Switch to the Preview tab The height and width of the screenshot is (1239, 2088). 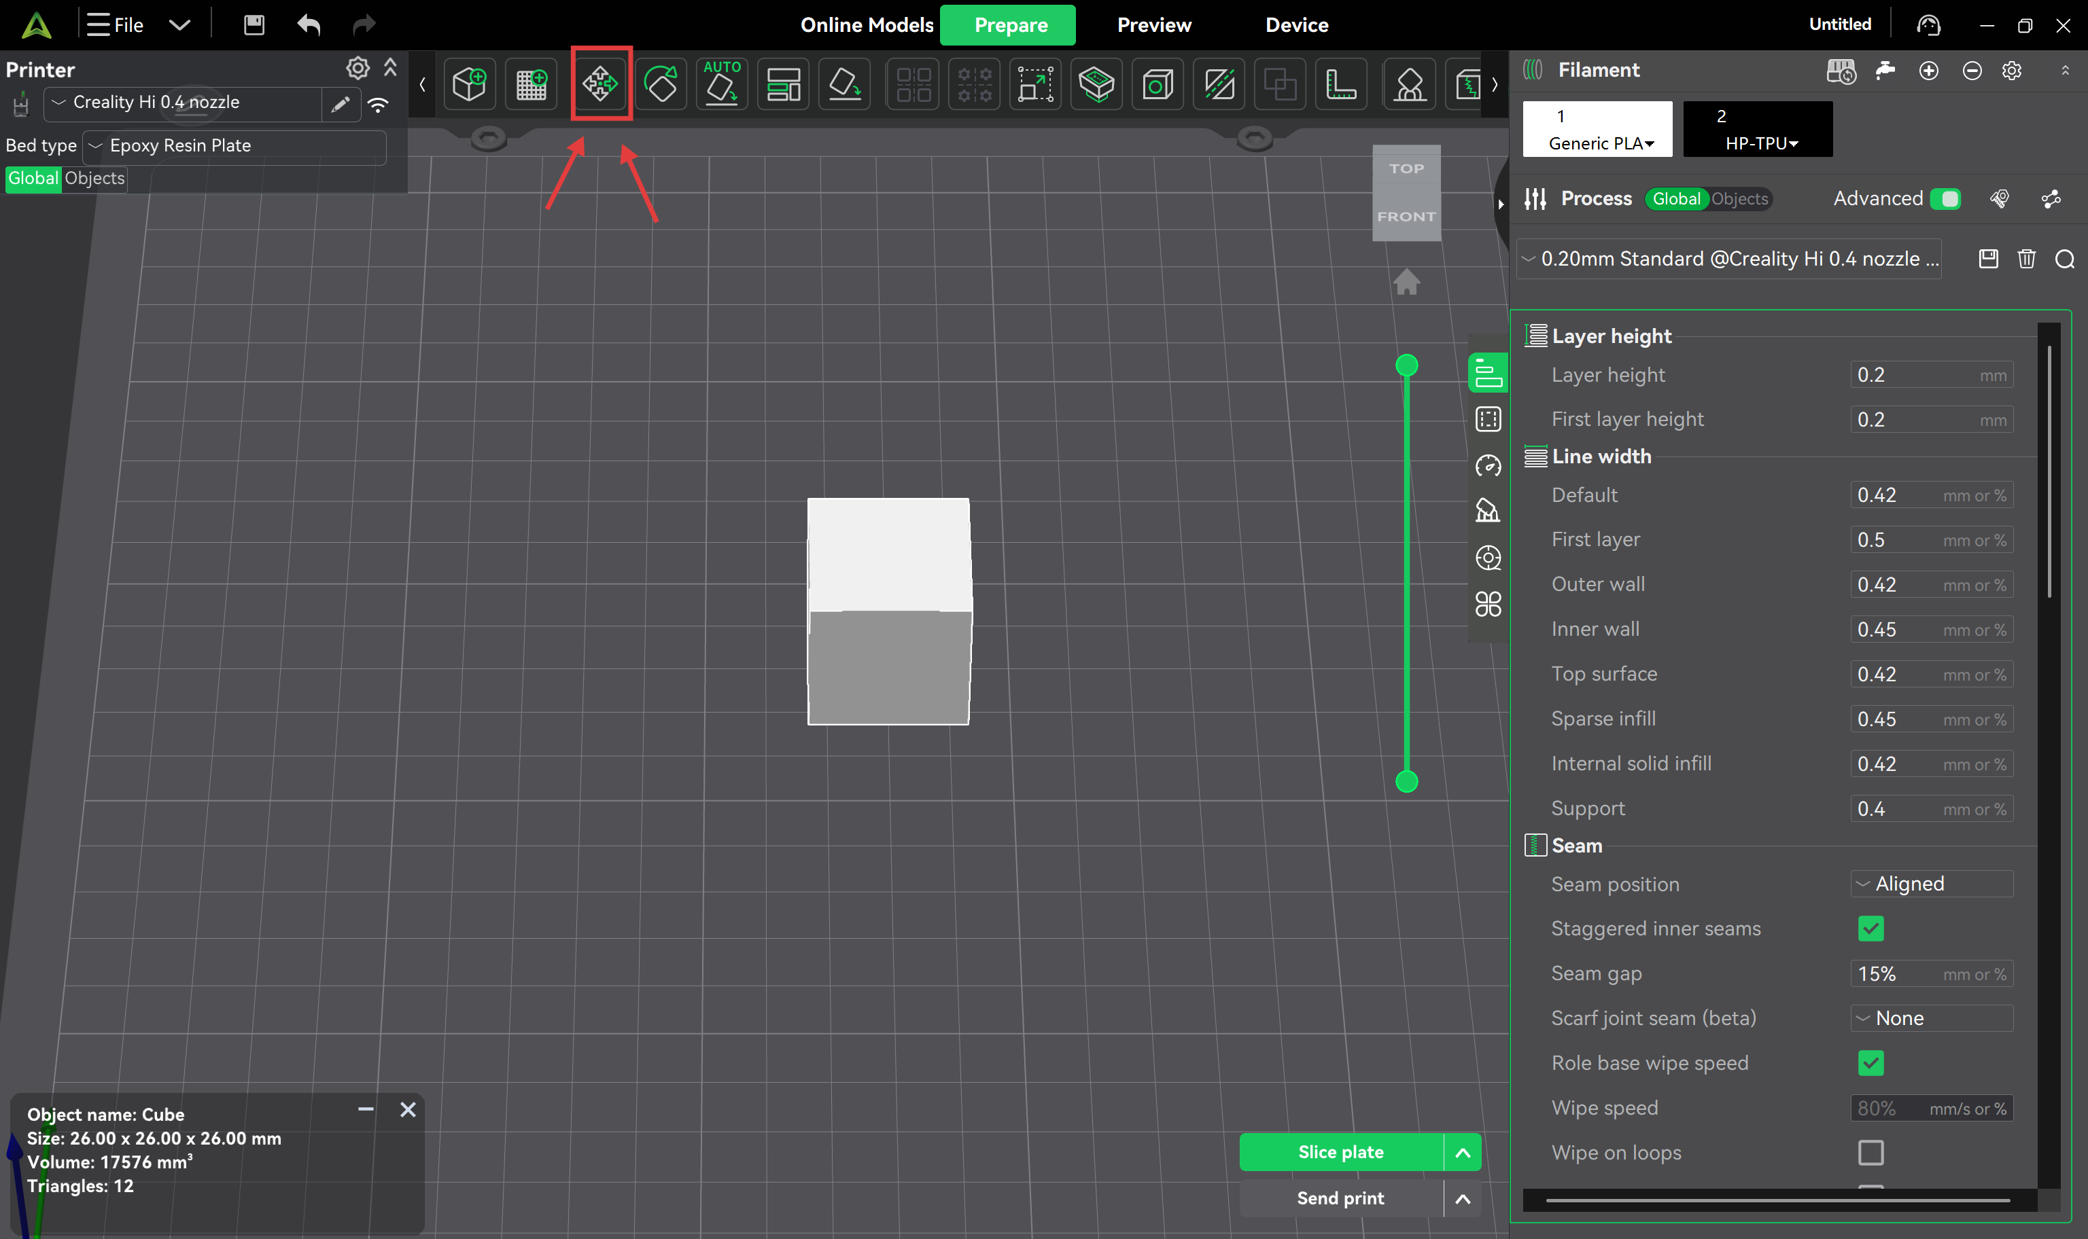[1154, 25]
